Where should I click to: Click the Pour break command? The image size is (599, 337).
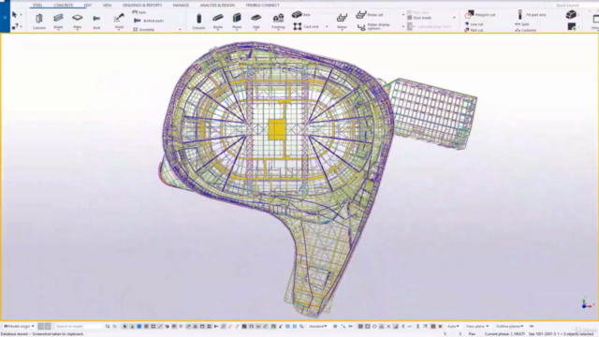(x=419, y=18)
